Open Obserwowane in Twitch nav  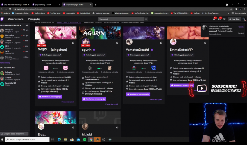pos(15,19)
